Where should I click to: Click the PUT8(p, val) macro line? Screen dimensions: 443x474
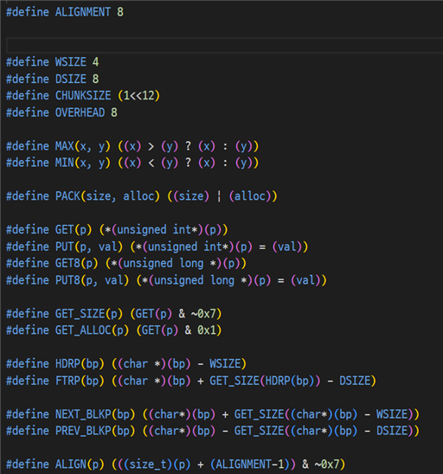(x=166, y=280)
